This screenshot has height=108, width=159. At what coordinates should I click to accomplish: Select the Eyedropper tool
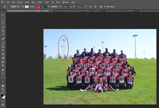coord(3,34)
